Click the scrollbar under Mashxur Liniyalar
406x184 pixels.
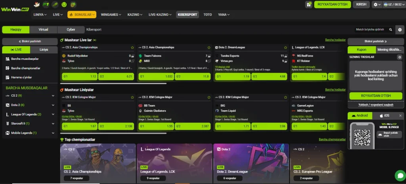113,133
